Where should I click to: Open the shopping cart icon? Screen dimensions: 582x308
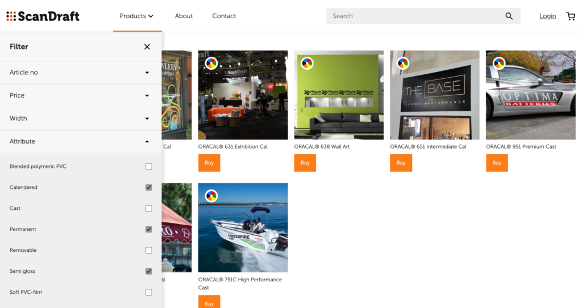click(571, 16)
